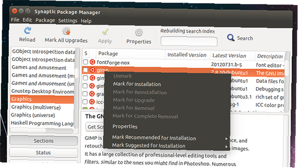Screen dimensions: 298x168
Task: Open the Help menu
Action: (x=86, y=21)
